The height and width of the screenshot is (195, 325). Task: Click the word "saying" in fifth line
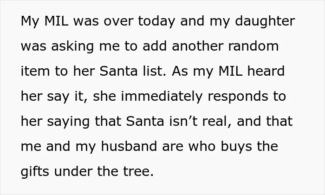[68, 122]
